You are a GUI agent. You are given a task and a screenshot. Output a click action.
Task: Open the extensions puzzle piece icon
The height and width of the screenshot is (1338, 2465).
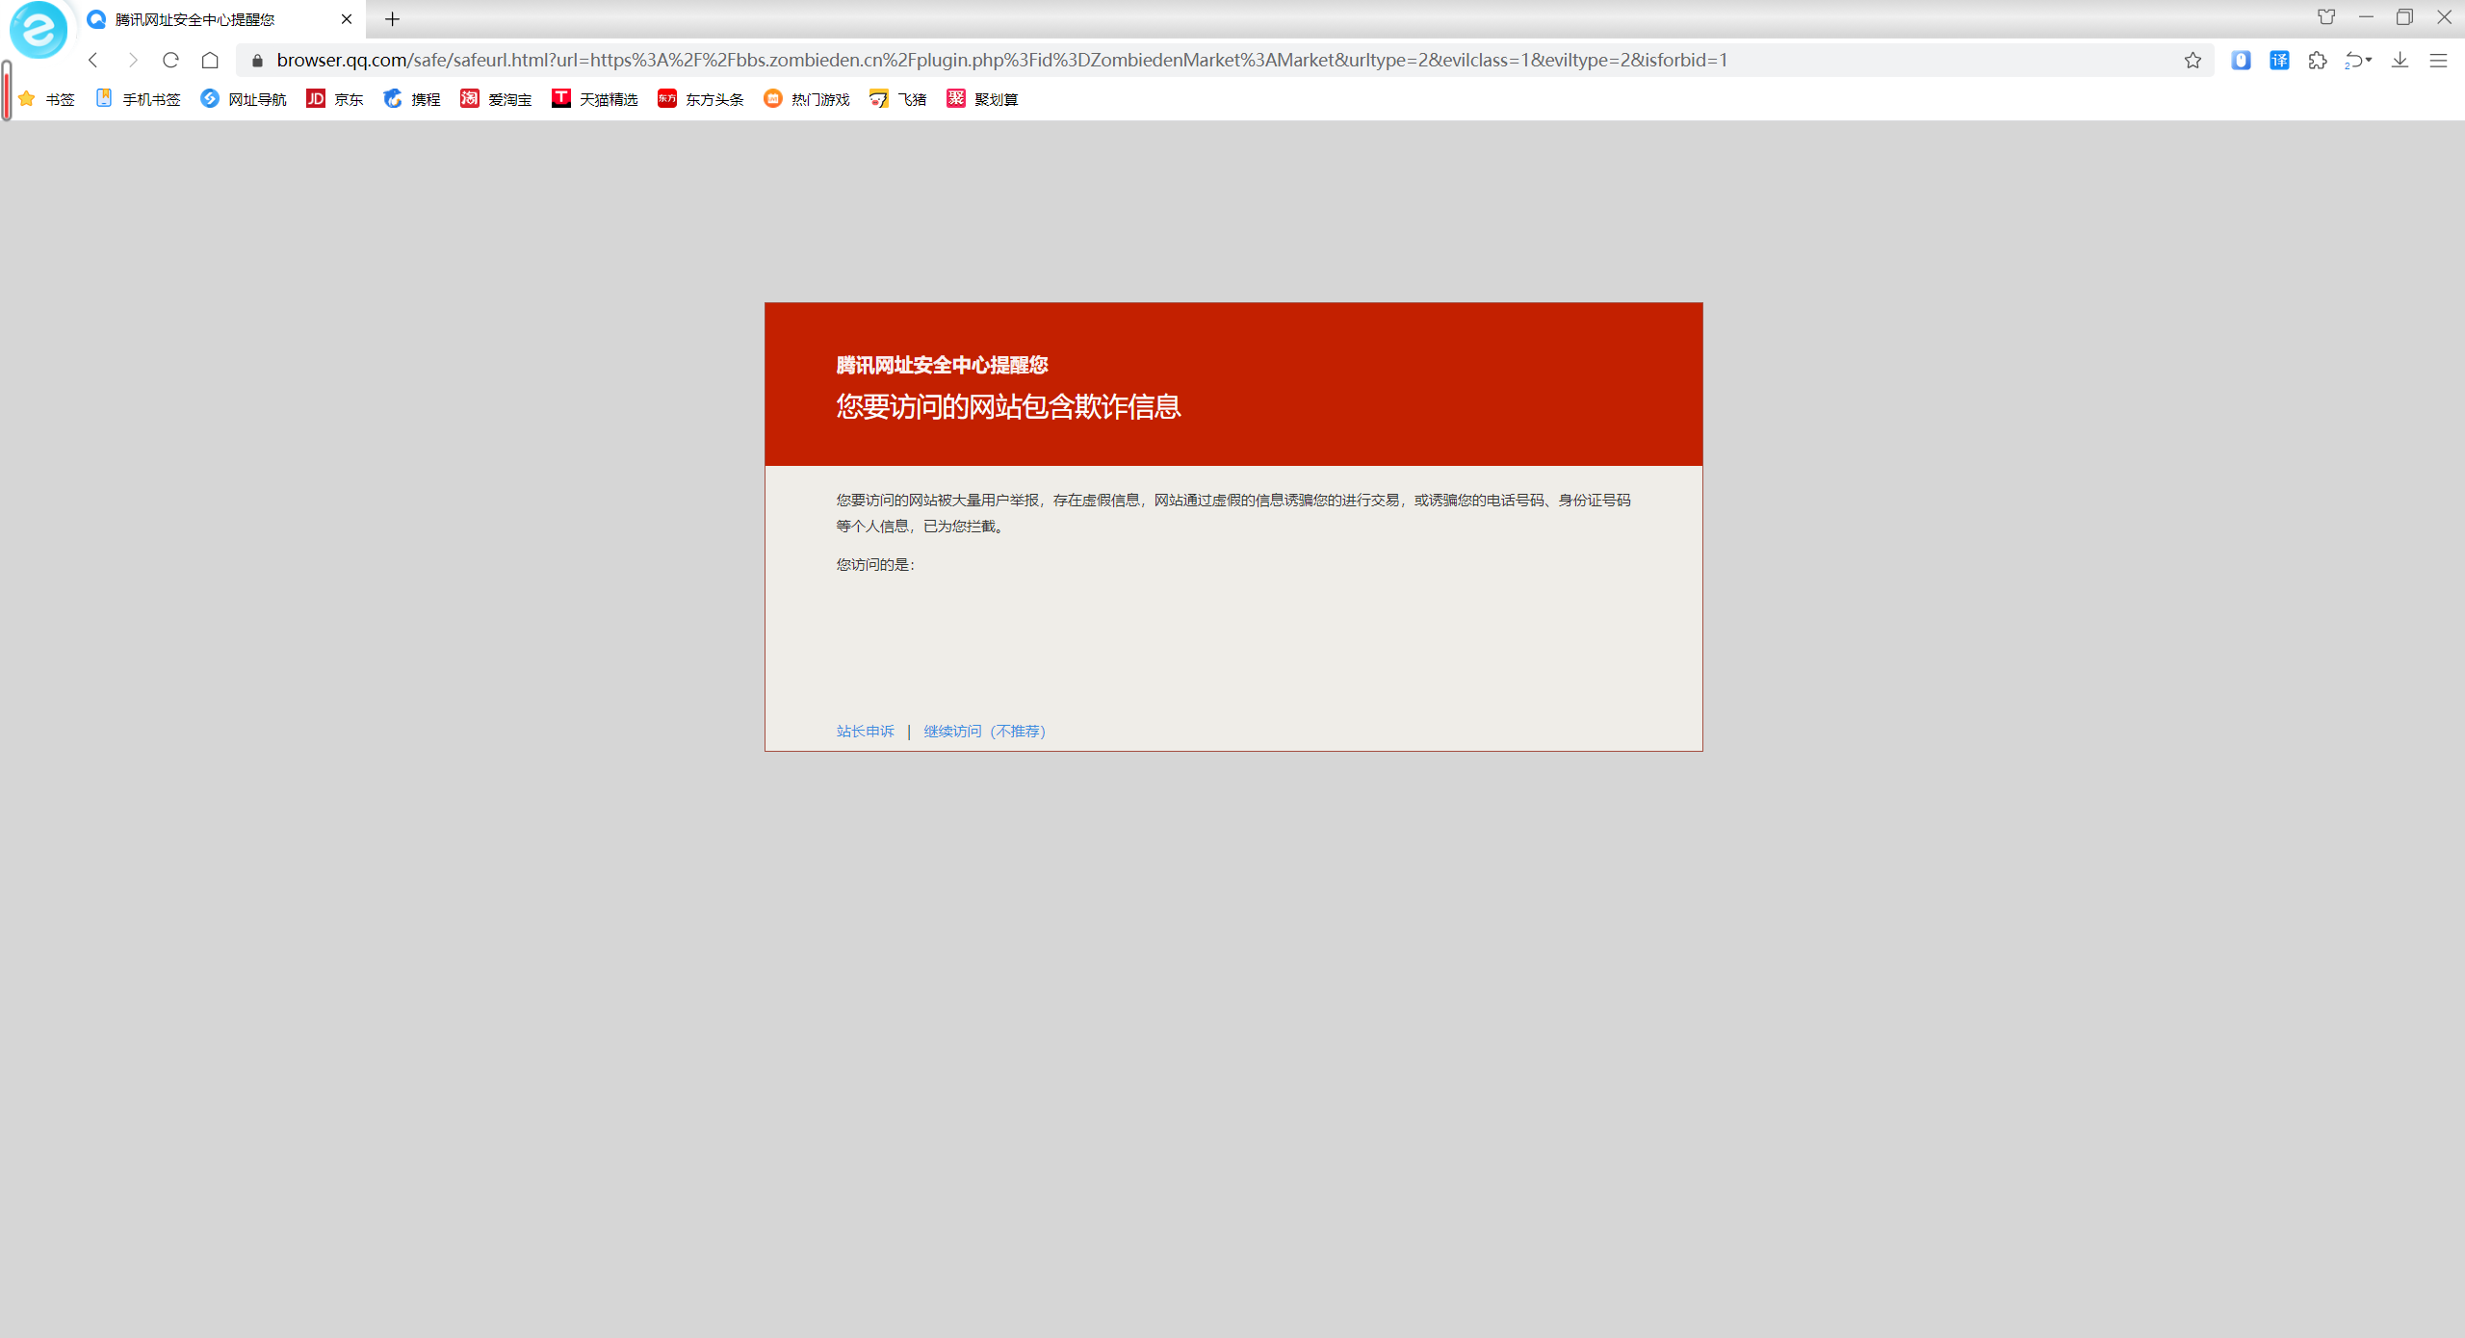tap(2318, 61)
